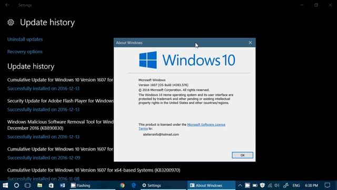Select About Windows taskbar button
Viewport: 337px width, 190px height.
211,185
